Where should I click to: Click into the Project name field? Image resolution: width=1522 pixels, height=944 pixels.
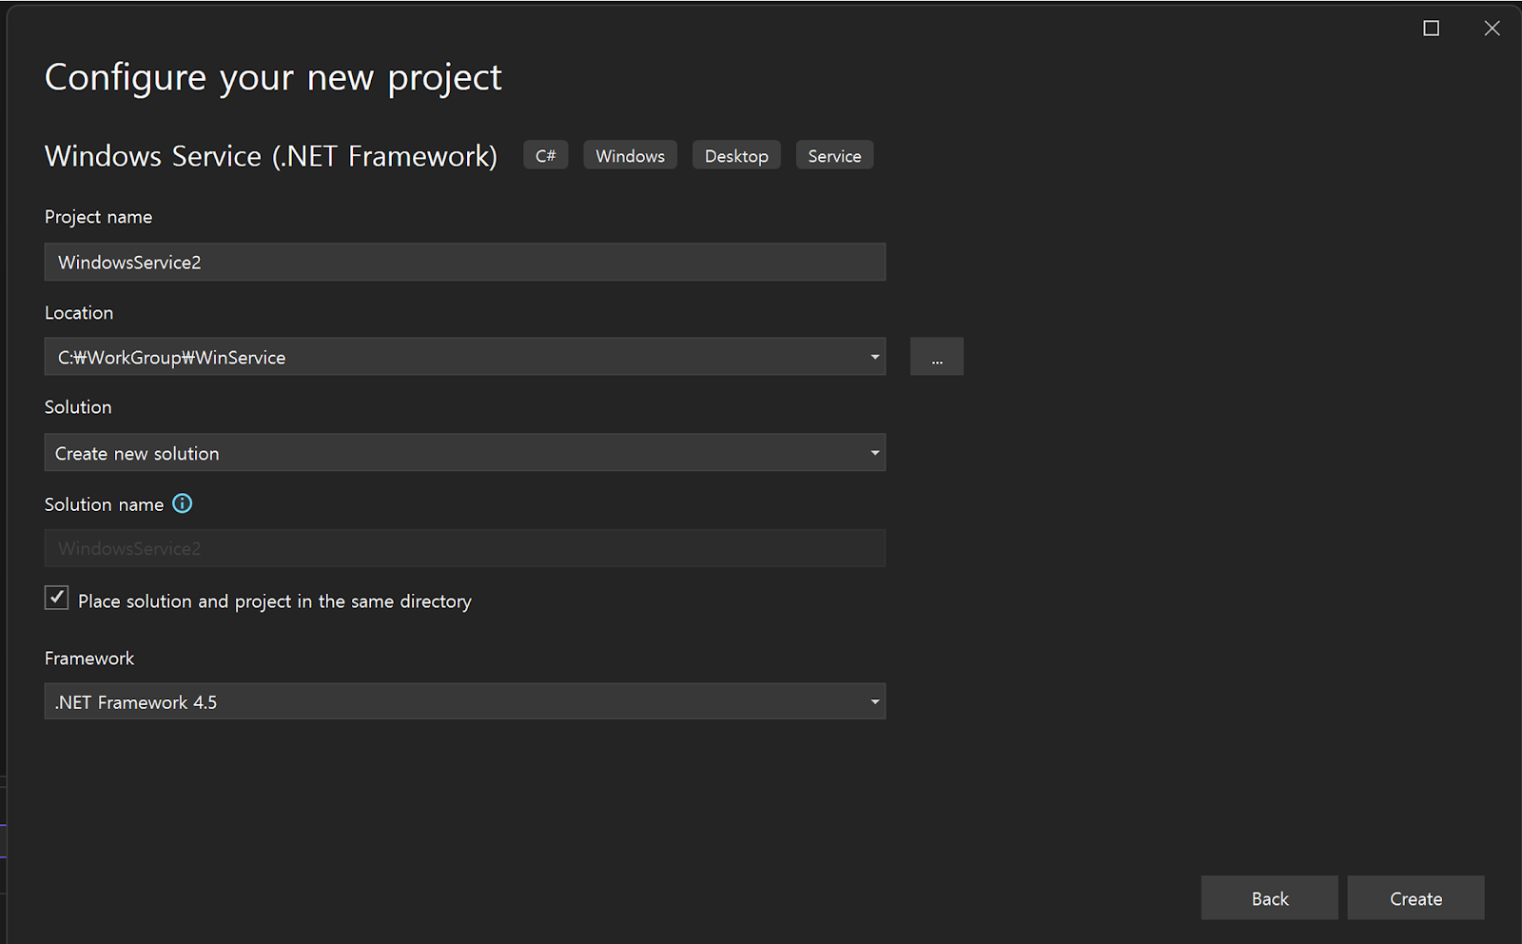464,263
